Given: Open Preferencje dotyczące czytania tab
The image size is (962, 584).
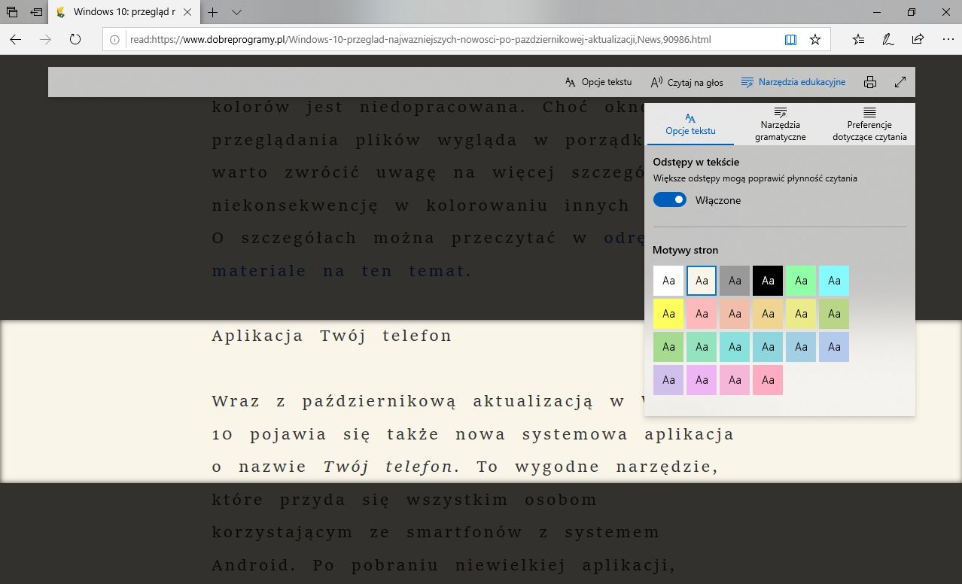Looking at the screenshot, I should click(x=869, y=123).
